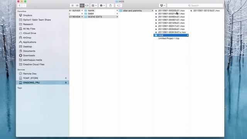The height and width of the screenshot is (139, 247).
Task: Open Applications folder
Action: click(x=30, y=42)
